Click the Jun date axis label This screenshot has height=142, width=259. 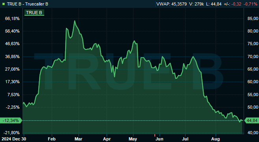point(160,139)
